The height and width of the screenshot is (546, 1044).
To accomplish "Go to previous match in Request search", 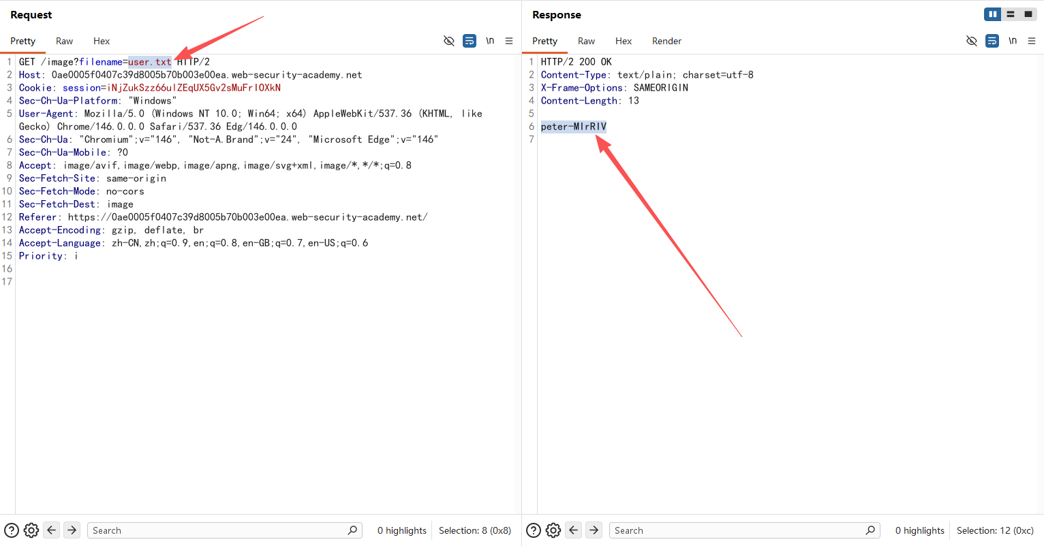I will click(52, 530).
